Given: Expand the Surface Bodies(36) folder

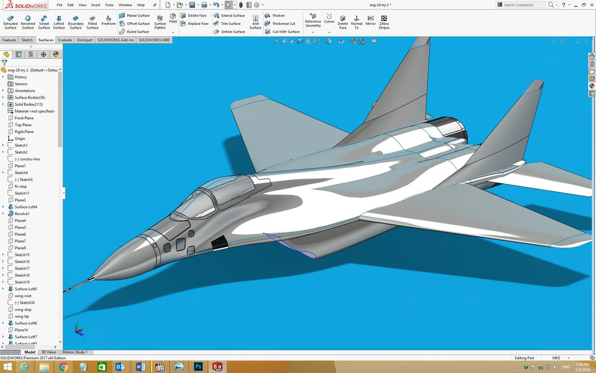Looking at the screenshot, I should (x=3, y=98).
